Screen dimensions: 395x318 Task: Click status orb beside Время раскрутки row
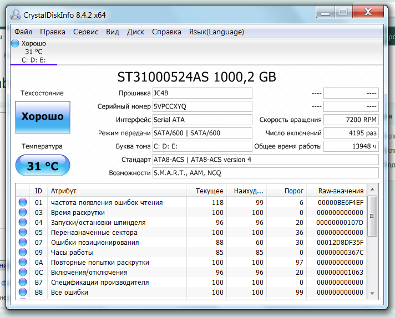23,213
